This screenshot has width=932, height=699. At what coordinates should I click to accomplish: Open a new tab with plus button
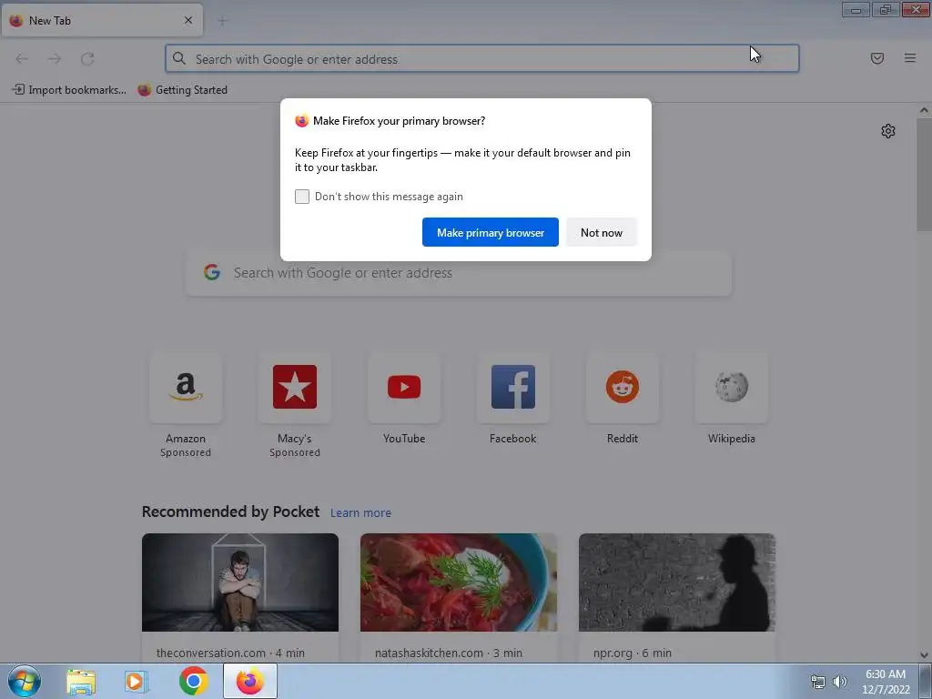tap(222, 21)
